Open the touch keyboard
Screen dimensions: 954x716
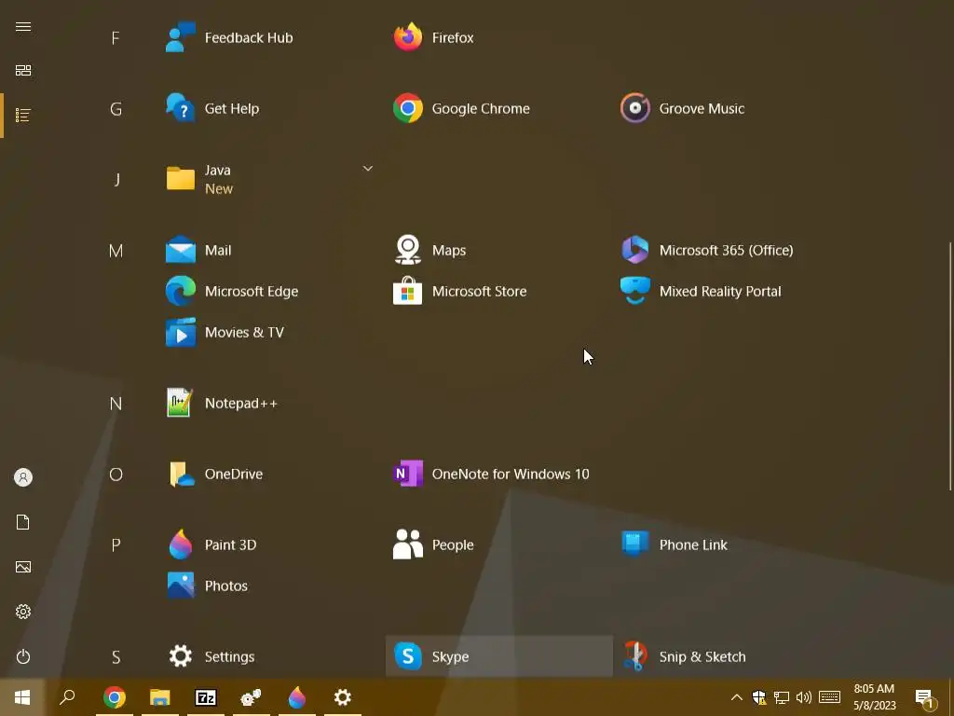(829, 697)
